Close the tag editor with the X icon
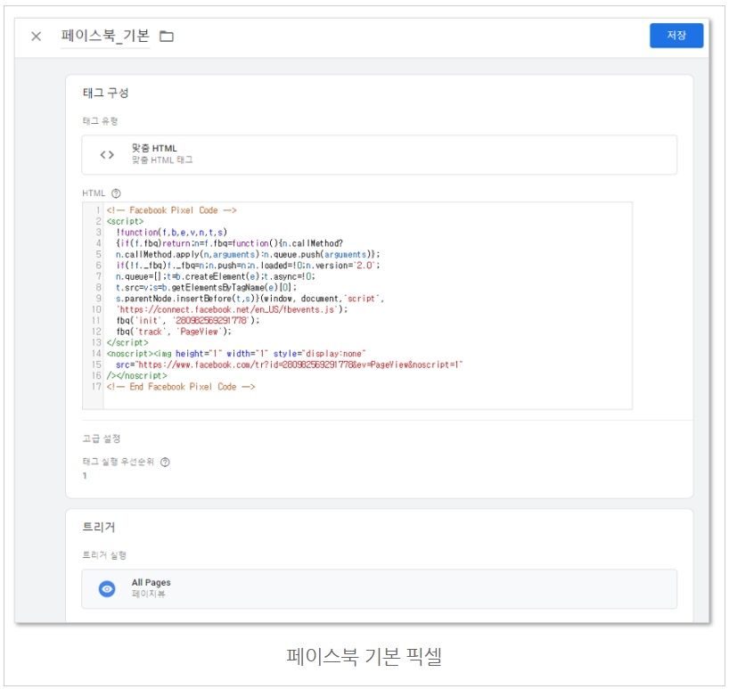Screen dimensions: 729x689 tap(36, 37)
